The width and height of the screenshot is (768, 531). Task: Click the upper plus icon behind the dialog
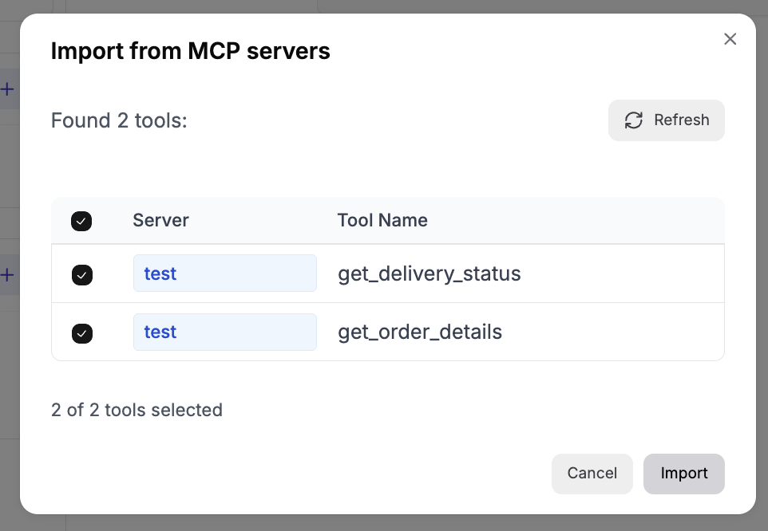7,89
